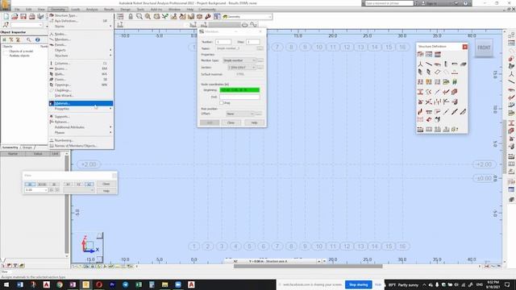This screenshot has width=516, height=290.
Task: Open Chrome from the Windows taskbar
Action: (60, 284)
